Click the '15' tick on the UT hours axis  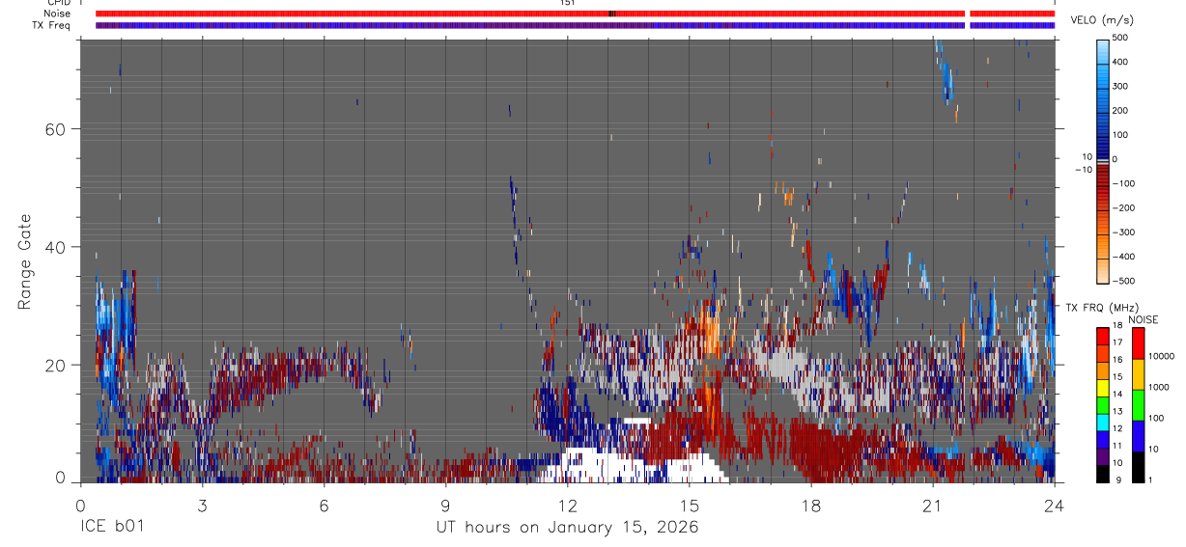[x=689, y=506]
